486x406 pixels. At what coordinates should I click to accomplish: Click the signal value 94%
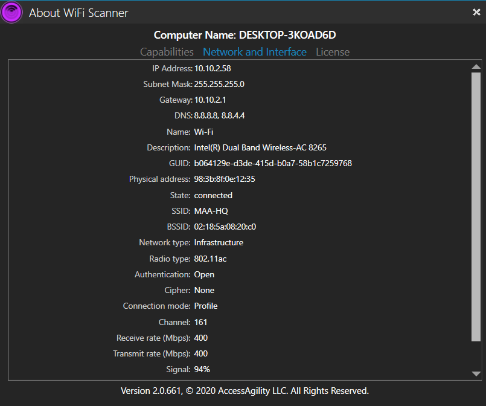[x=202, y=369]
